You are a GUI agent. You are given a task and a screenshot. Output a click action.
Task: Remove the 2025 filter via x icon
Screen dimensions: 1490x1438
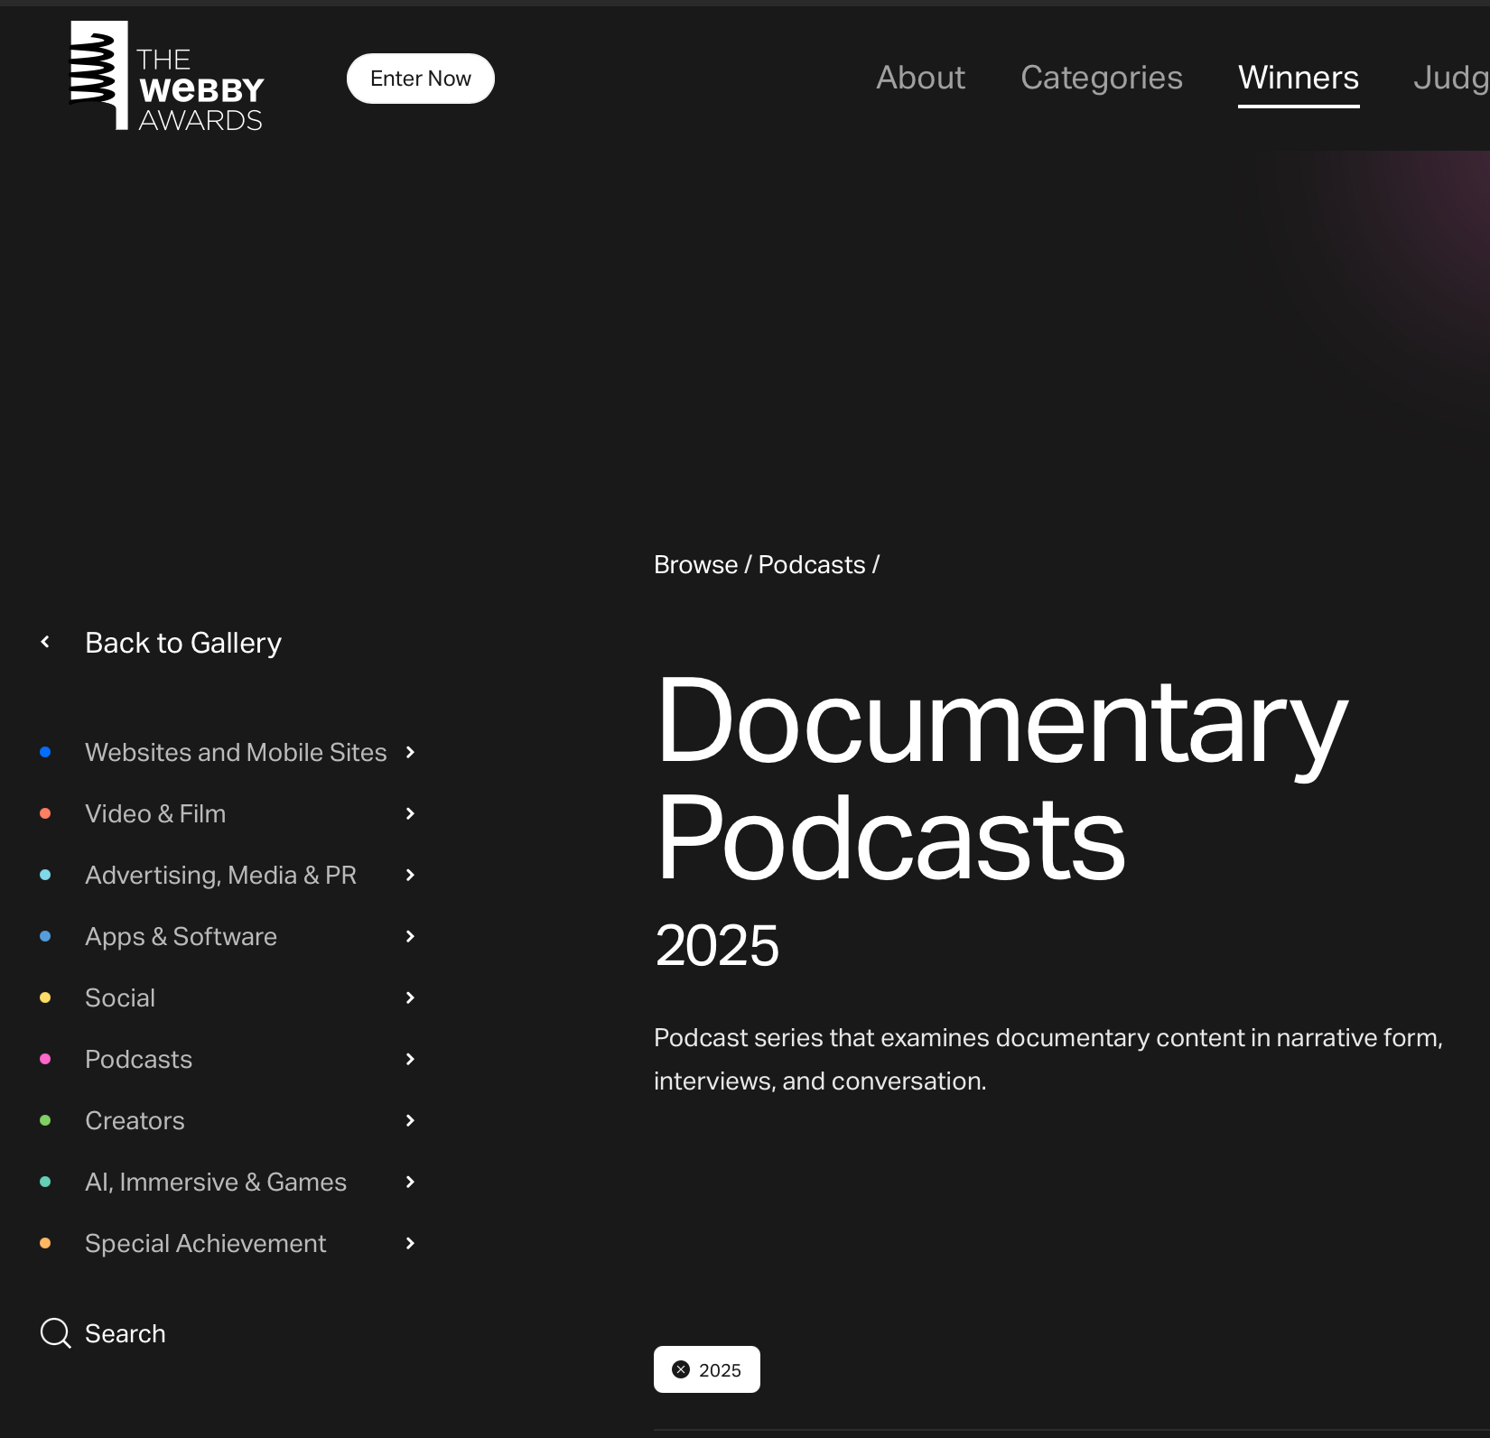pos(681,1369)
